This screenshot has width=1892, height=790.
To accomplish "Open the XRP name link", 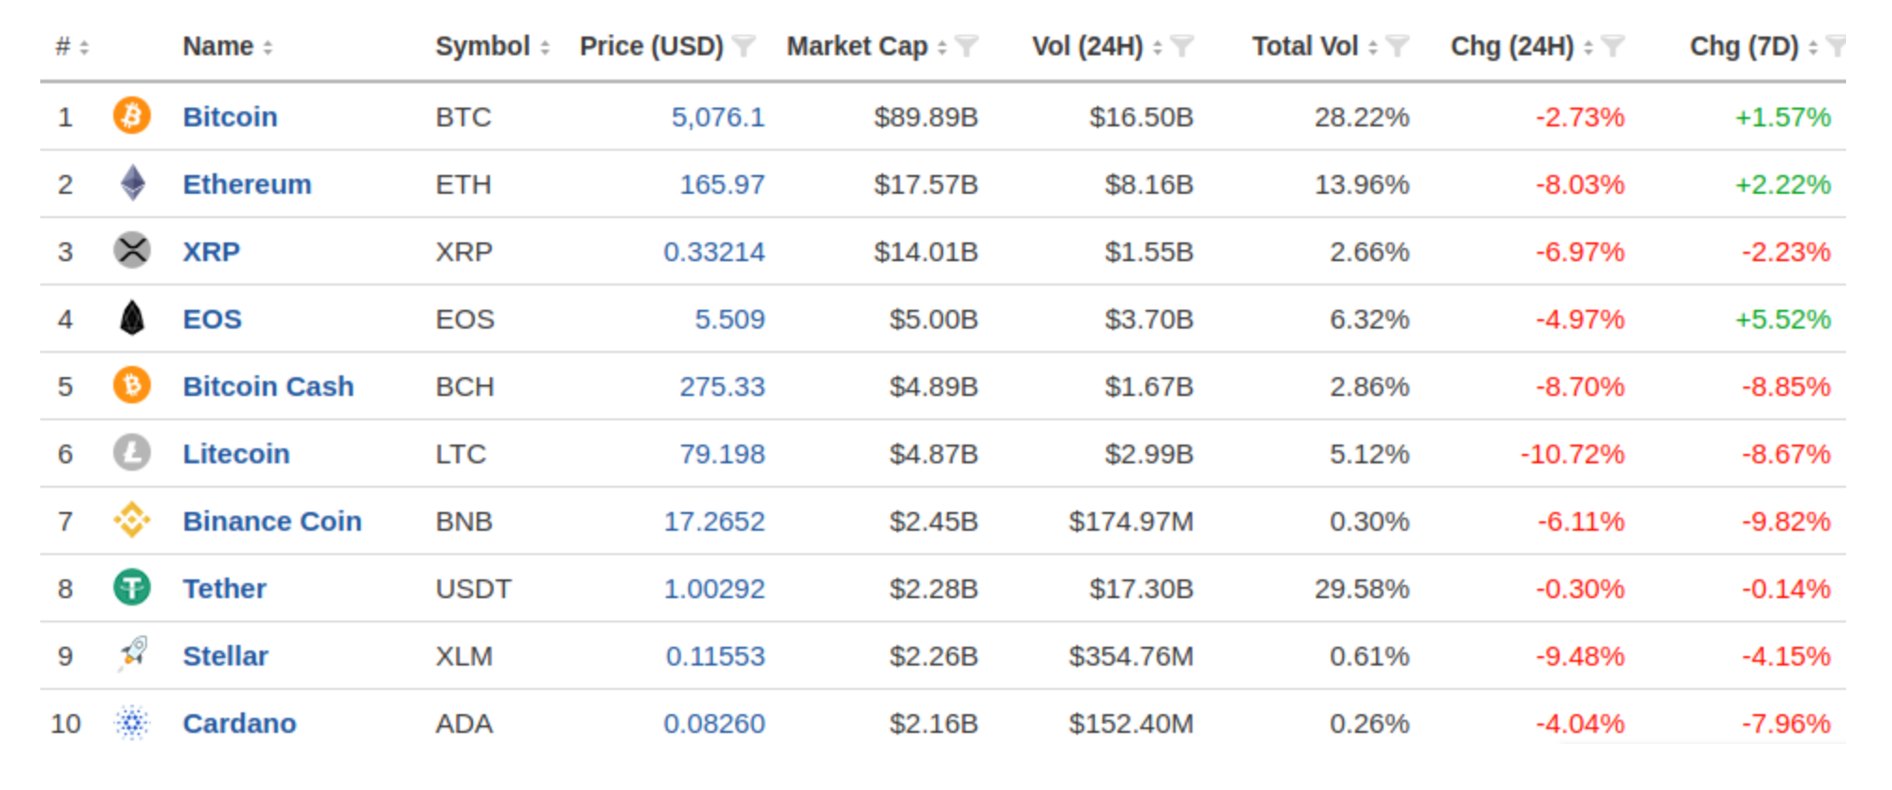I will [x=212, y=251].
